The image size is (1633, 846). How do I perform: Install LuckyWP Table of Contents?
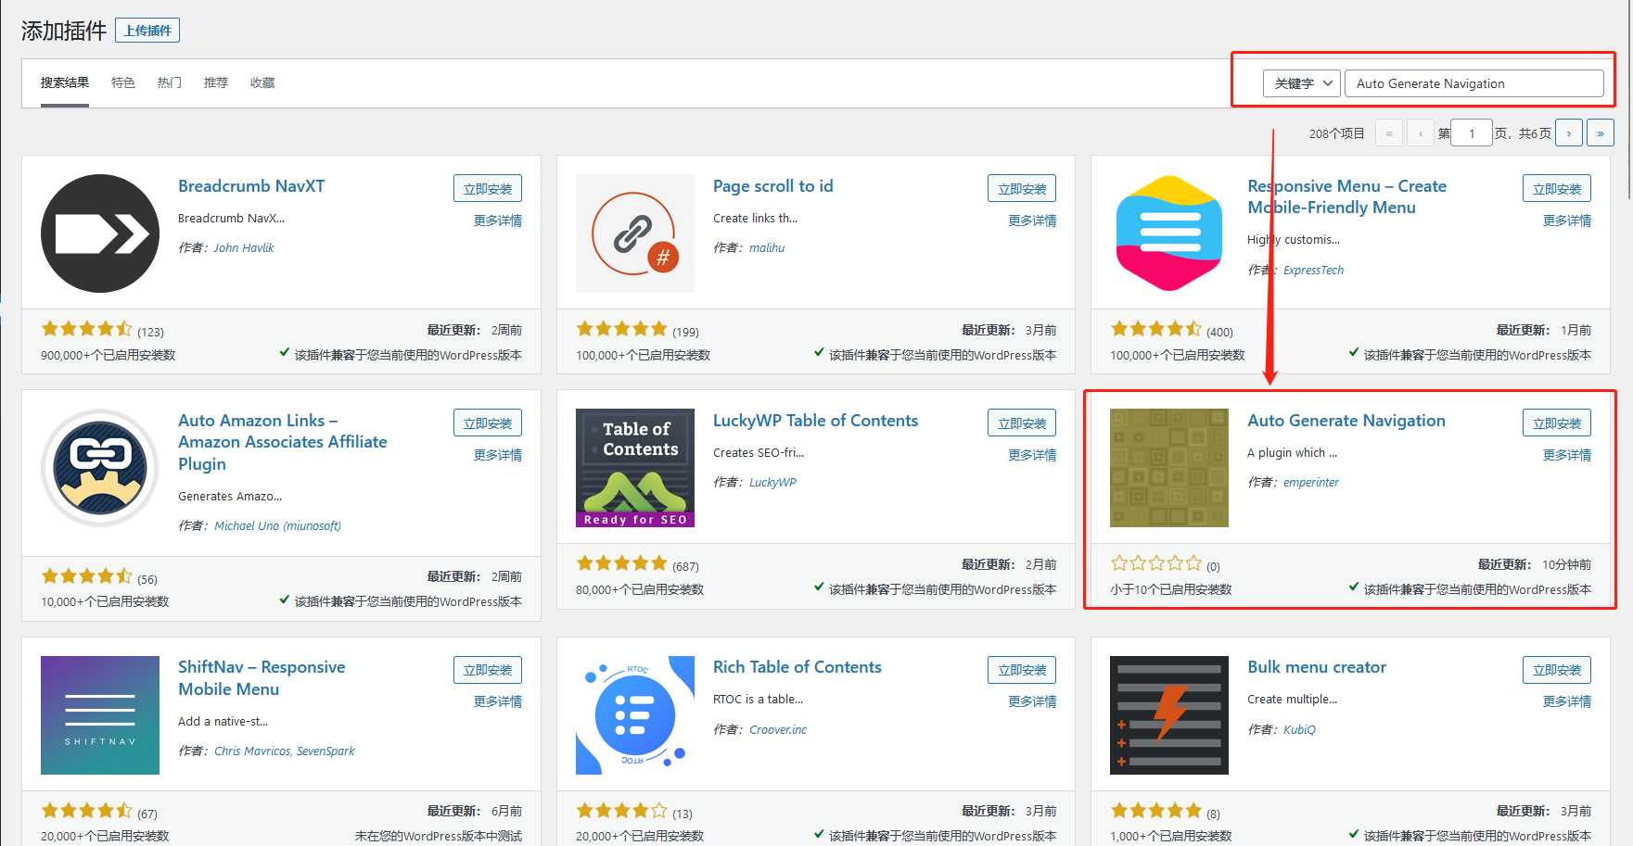1022,423
